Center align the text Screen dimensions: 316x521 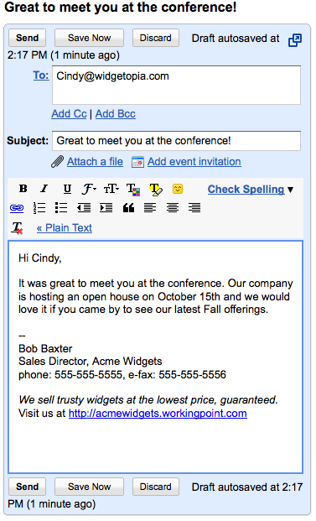pyautogui.click(x=173, y=208)
